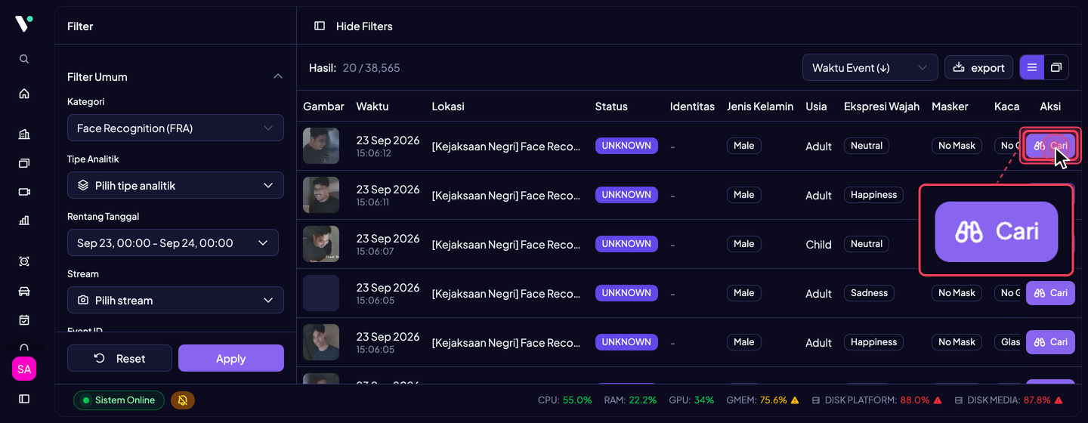Click the muted bell notification icon
The image size is (1088, 423).
click(183, 400)
